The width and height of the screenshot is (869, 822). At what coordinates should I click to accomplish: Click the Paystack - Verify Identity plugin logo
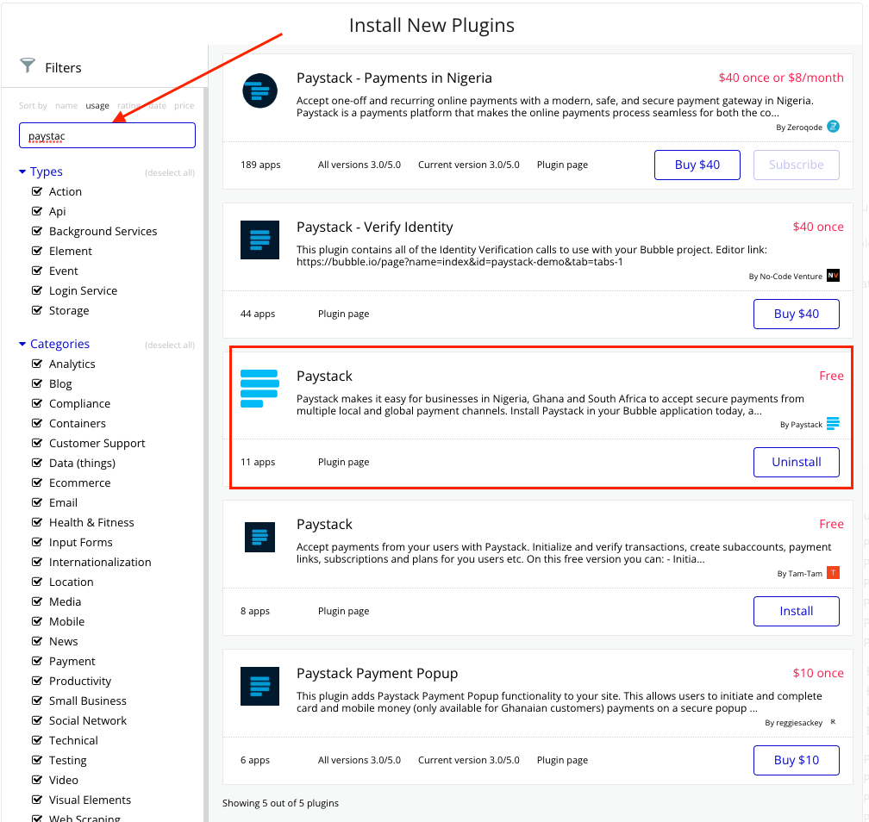tap(259, 240)
